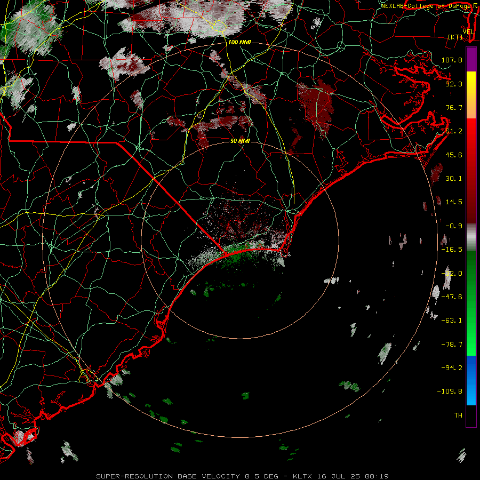Click the 14.5 legend value
This screenshot has height=480, width=480.
(454, 202)
